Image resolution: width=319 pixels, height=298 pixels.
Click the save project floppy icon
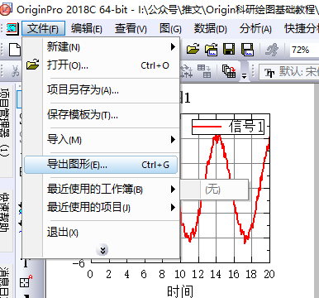(229, 50)
